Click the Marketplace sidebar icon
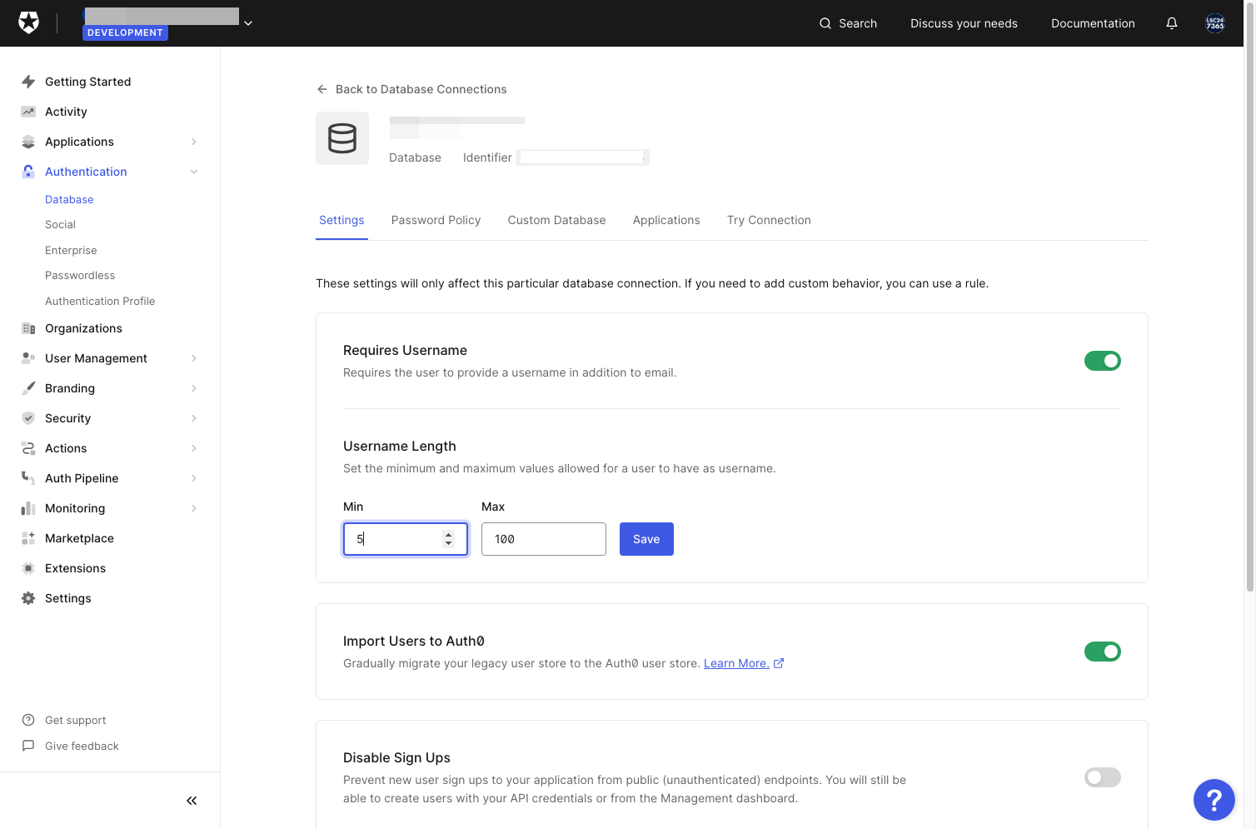 pyautogui.click(x=28, y=538)
